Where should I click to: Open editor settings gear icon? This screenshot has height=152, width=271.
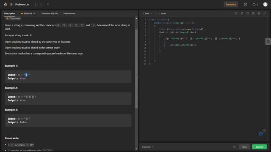(259, 13)
